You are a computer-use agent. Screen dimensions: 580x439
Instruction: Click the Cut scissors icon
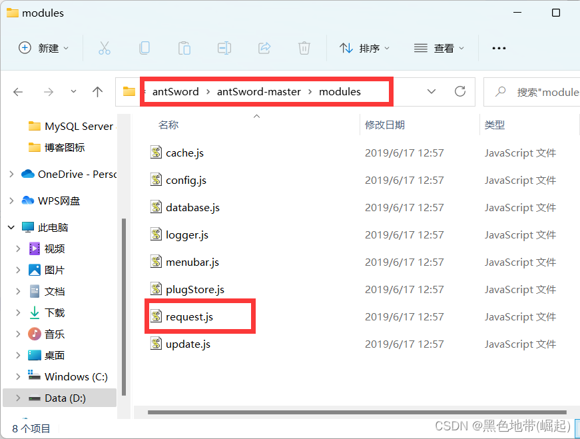[x=105, y=48]
